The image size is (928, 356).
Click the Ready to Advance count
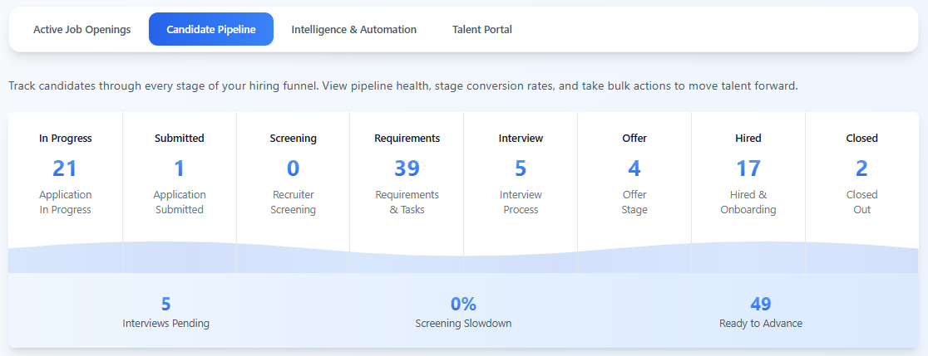761,304
